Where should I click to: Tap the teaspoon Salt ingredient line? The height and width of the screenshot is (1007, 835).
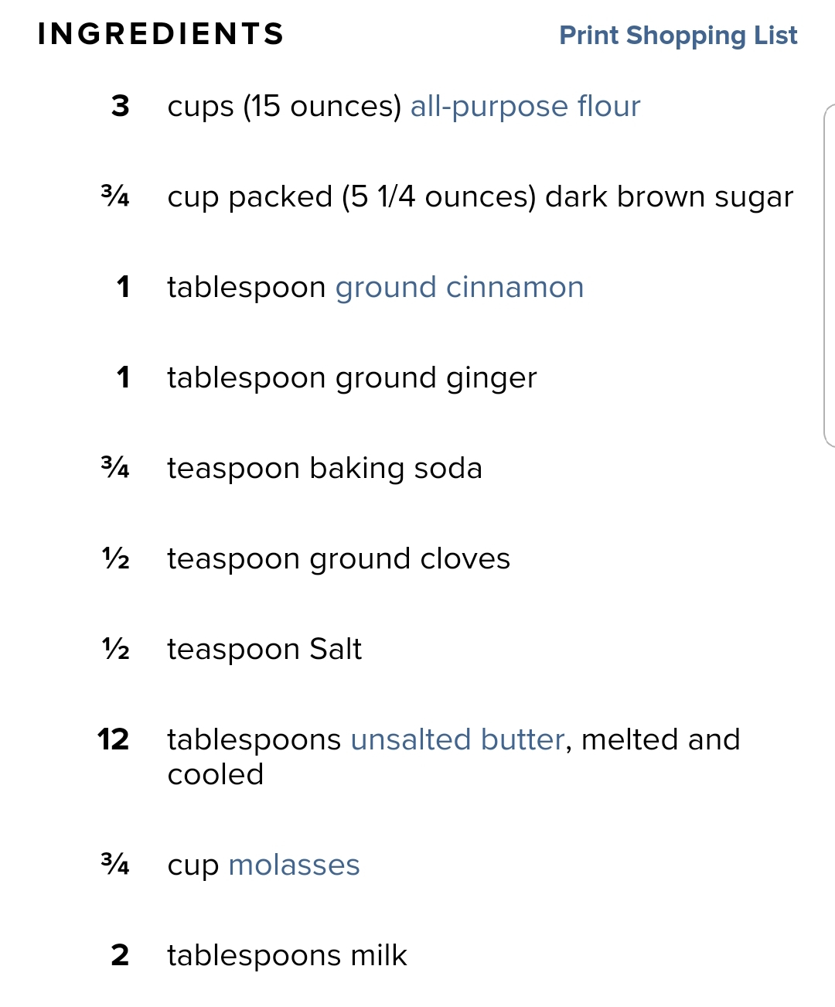point(264,649)
